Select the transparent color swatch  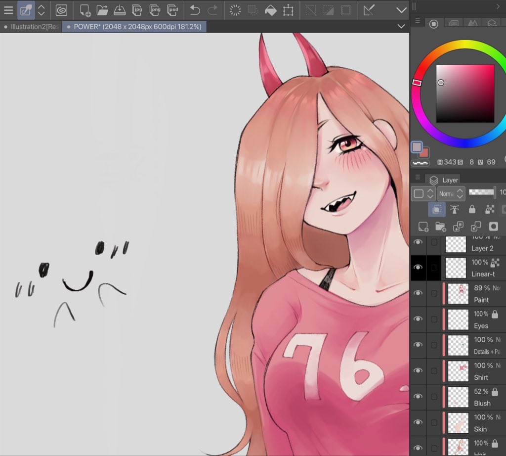pos(420,163)
